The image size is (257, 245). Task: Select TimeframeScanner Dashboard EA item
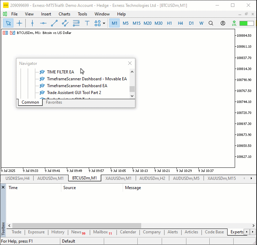click(77, 86)
